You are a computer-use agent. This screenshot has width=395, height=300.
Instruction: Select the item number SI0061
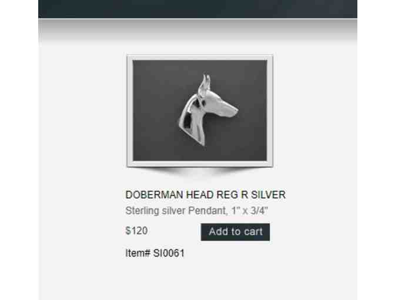[169, 253]
